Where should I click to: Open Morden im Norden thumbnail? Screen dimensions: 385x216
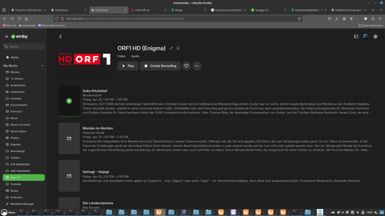(x=69, y=138)
